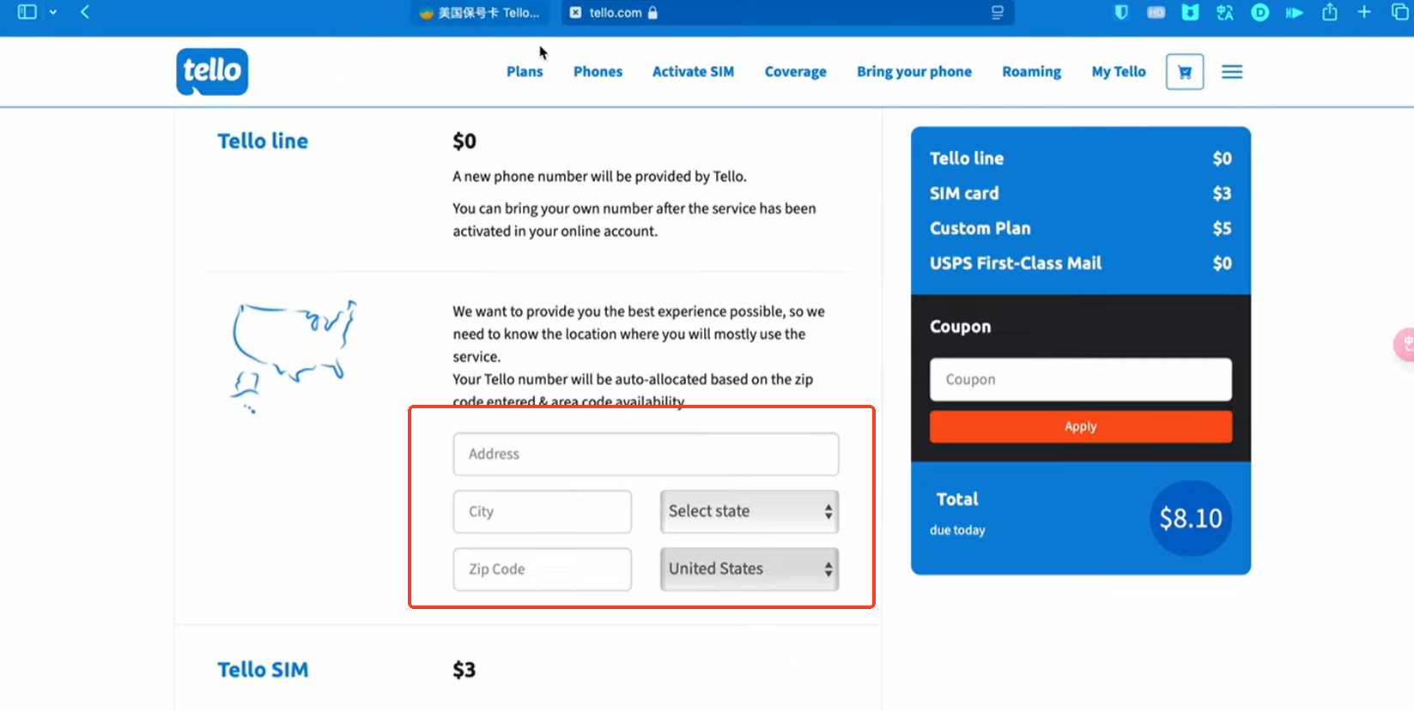
Task: Go back with the browser back arrow
Action: (85, 12)
